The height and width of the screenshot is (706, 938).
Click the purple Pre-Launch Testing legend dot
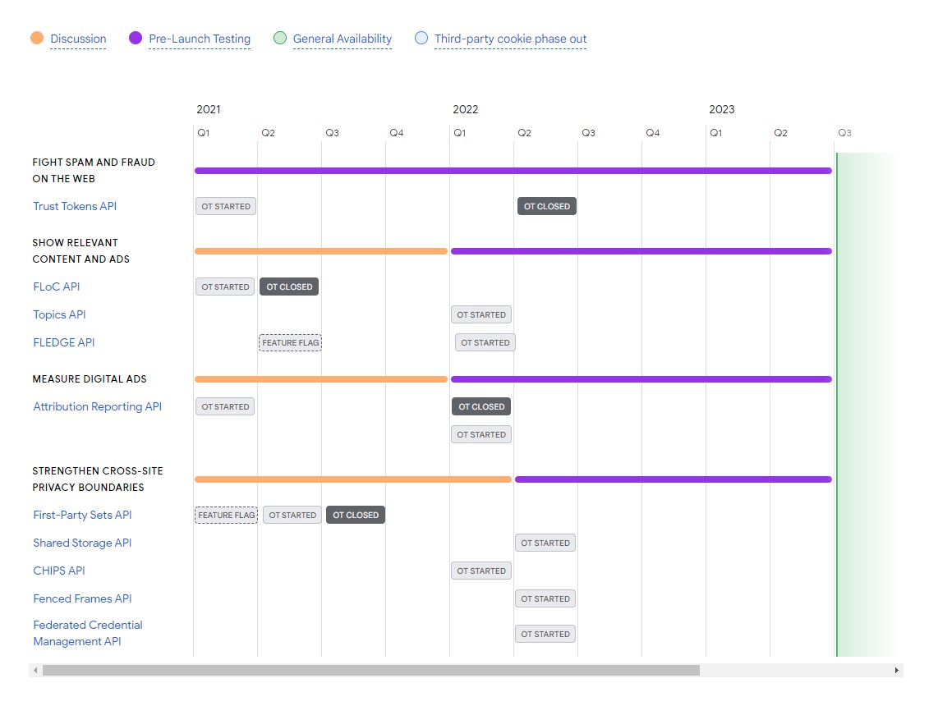pyautogui.click(x=136, y=38)
